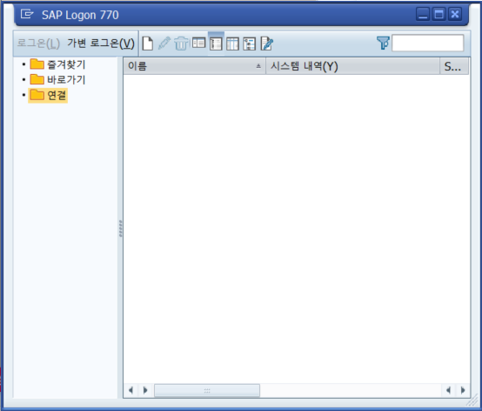
Task: Click the right scroll arrow beside scrollbar thumb
Action: 145,390
